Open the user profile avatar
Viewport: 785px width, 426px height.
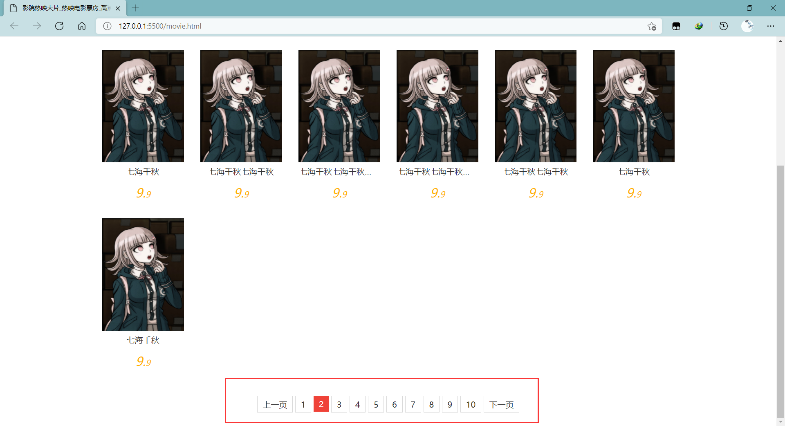click(747, 26)
